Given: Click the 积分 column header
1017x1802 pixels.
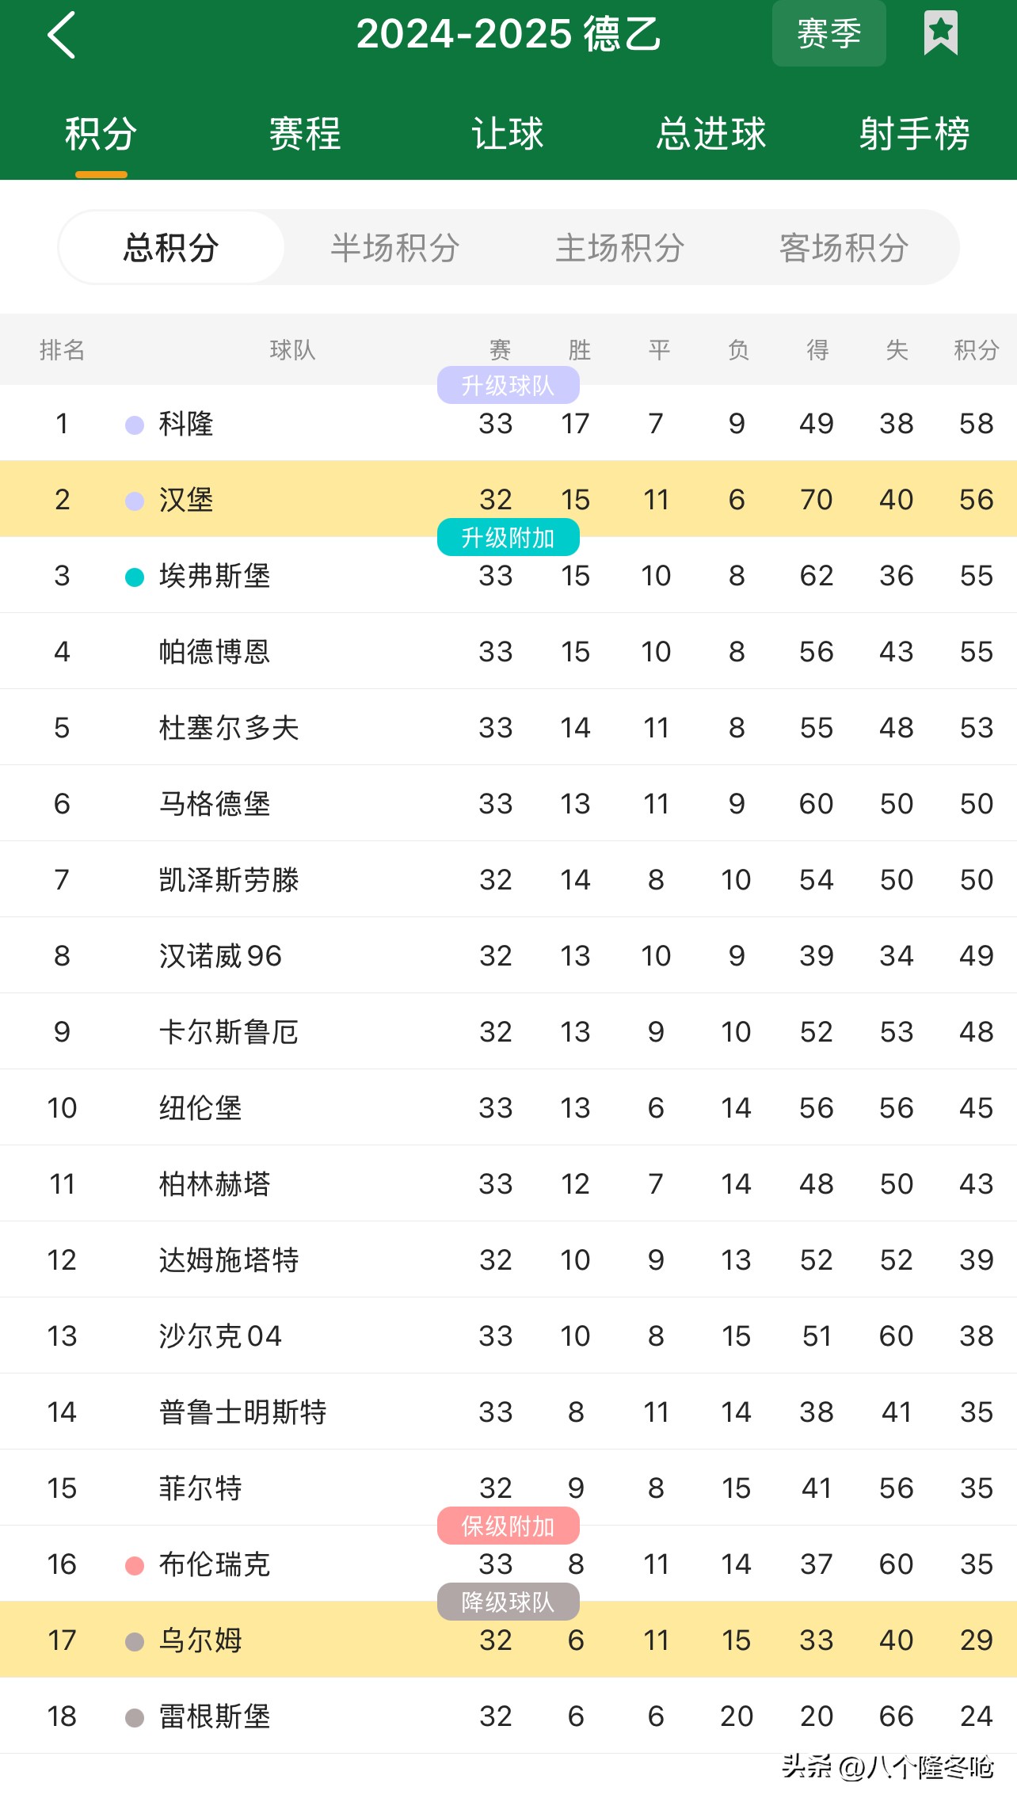Looking at the screenshot, I should [x=976, y=349].
